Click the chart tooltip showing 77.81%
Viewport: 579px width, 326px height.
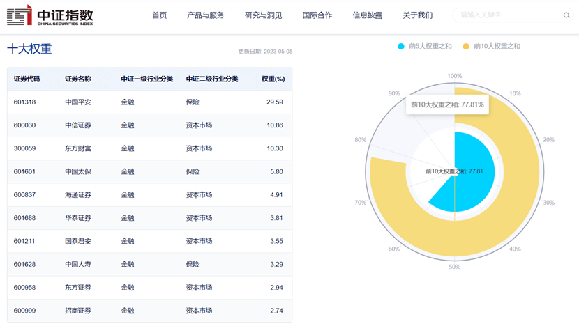(x=447, y=104)
